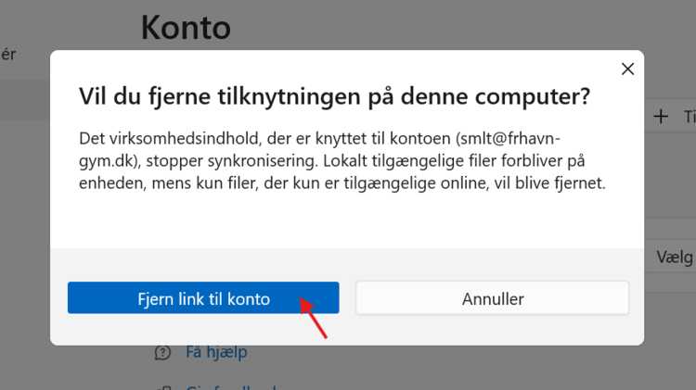Click the icon beside Giv feedback
This screenshot has height=390, width=696.
163,386
